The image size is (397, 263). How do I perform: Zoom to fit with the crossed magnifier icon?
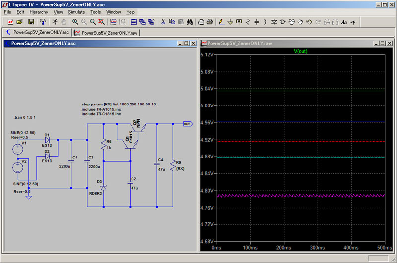102,22
